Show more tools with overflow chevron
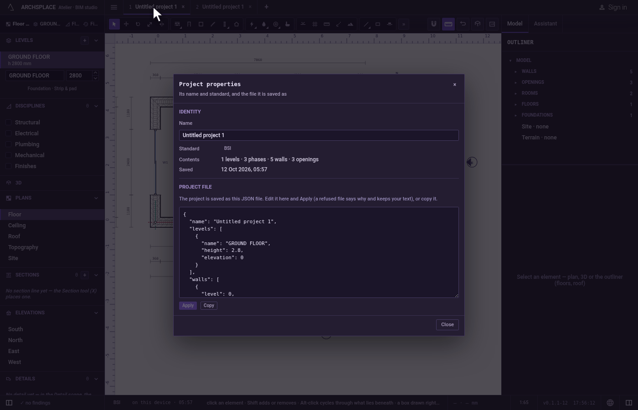The image size is (638, 410). 404,24
